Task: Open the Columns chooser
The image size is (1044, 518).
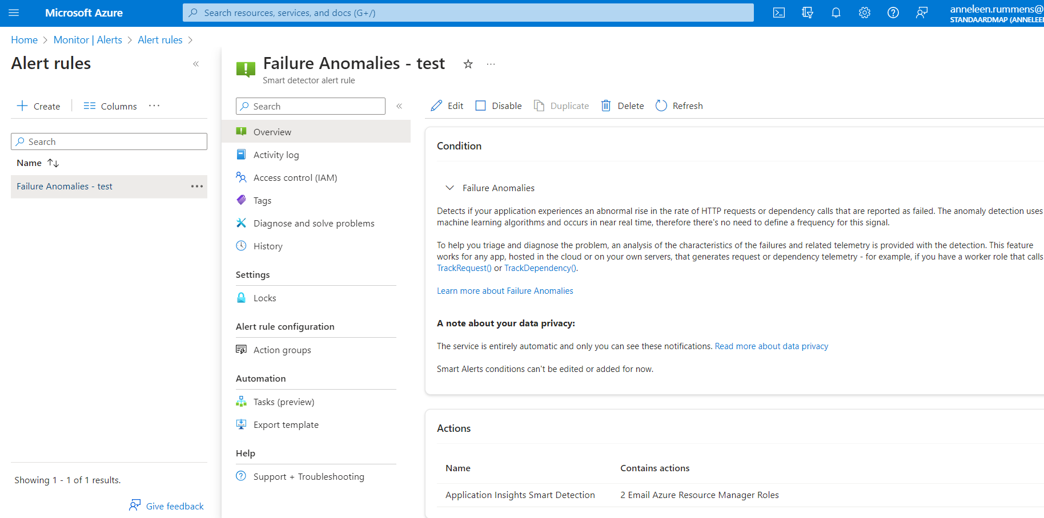Action: pos(110,106)
